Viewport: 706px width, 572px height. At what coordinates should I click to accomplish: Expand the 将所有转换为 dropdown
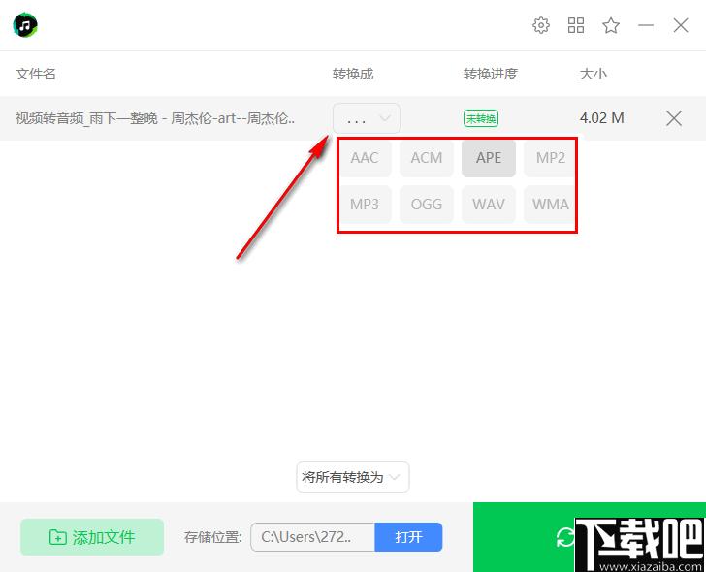pyautogui.click(x=353, y=477)
